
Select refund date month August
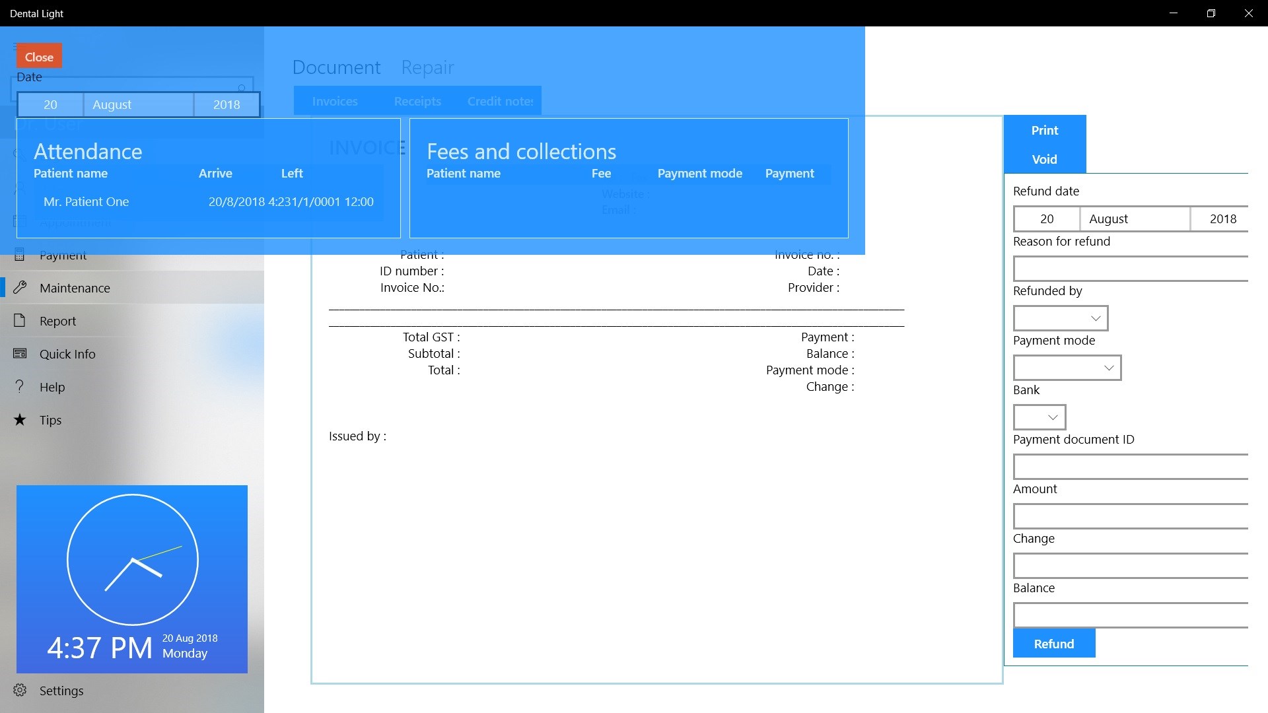(x=1134, y=219)
